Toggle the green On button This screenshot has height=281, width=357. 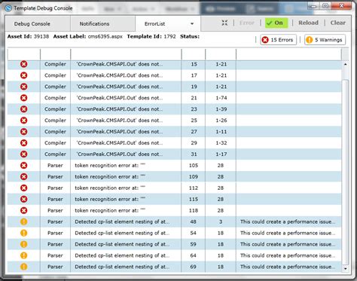click(276, 23)
